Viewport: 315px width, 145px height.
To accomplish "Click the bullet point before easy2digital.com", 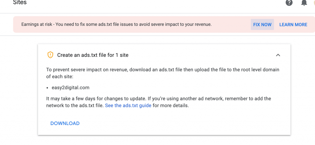I will click(x=47, y=88).
